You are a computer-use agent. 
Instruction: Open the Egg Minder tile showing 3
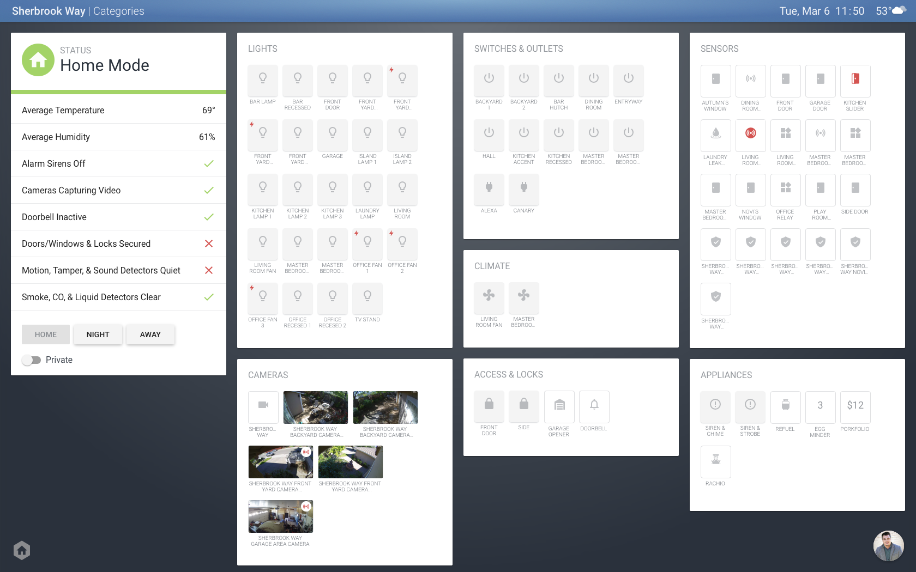[x=821, y=407]
